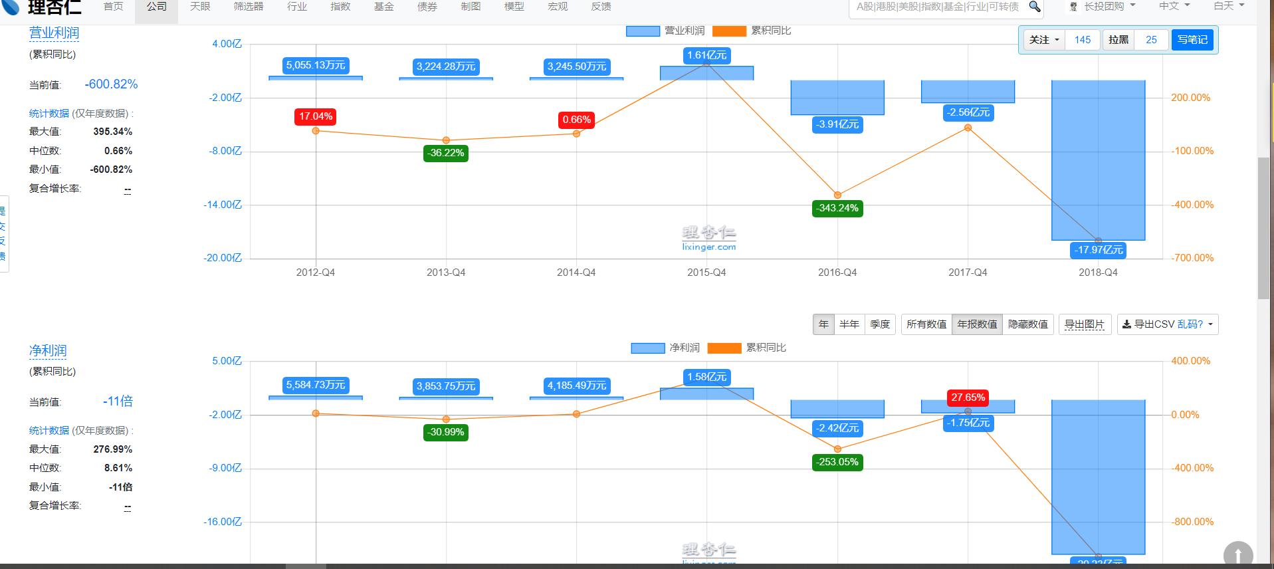Click the 17.04% red data label
1274x569 pixels.
pyautogui.click(x=316, y=117)
